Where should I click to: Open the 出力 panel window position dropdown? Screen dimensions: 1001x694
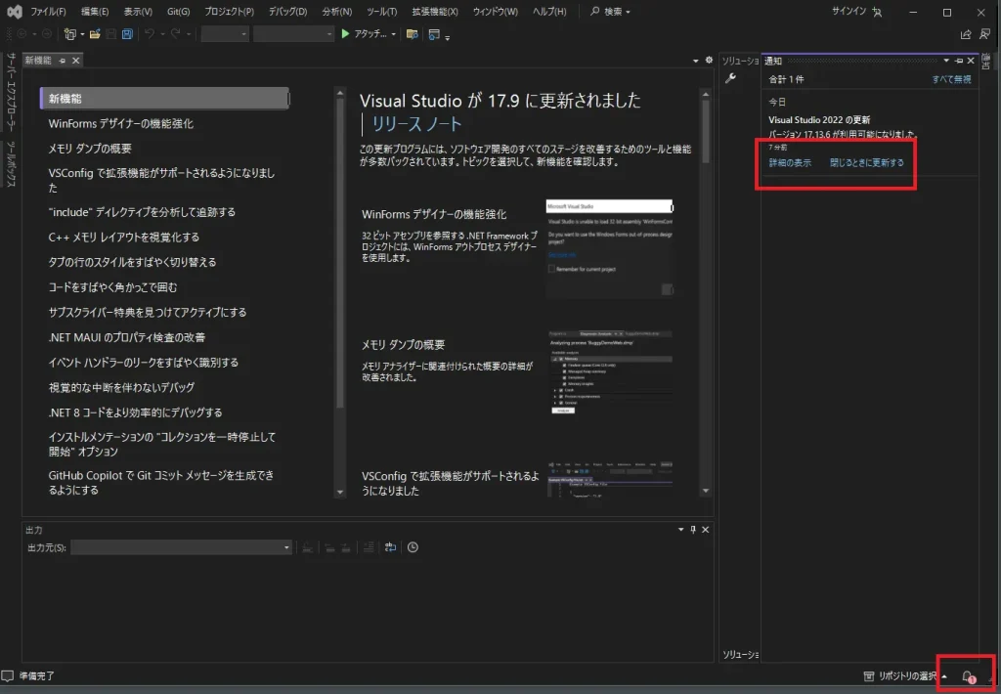point(680,529)
